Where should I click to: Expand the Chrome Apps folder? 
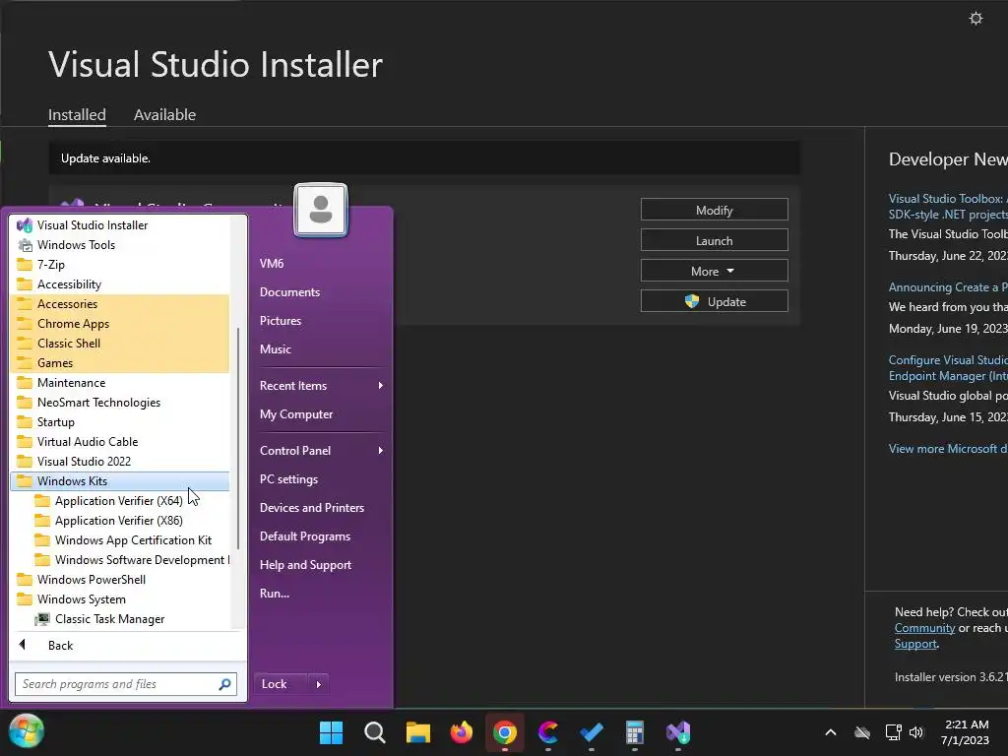[119, 323]
